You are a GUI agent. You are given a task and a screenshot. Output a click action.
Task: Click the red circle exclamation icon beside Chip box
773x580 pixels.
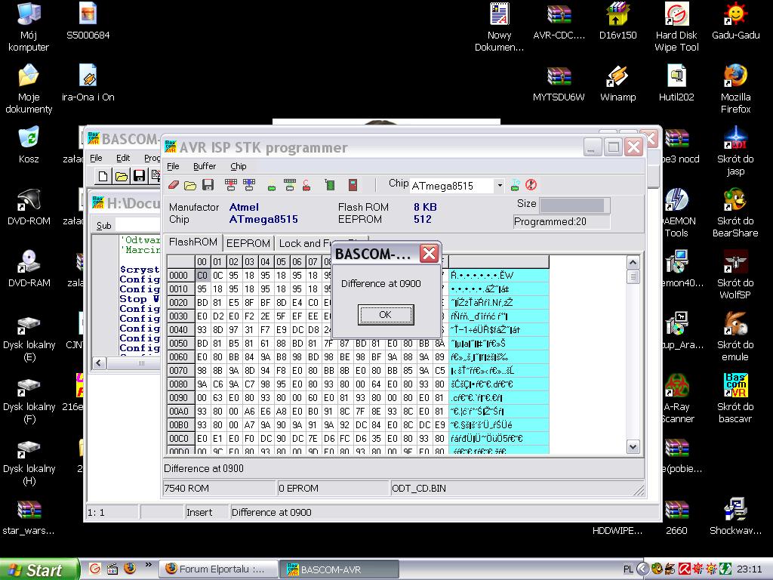pyautogui.click(x=531, y=185)
